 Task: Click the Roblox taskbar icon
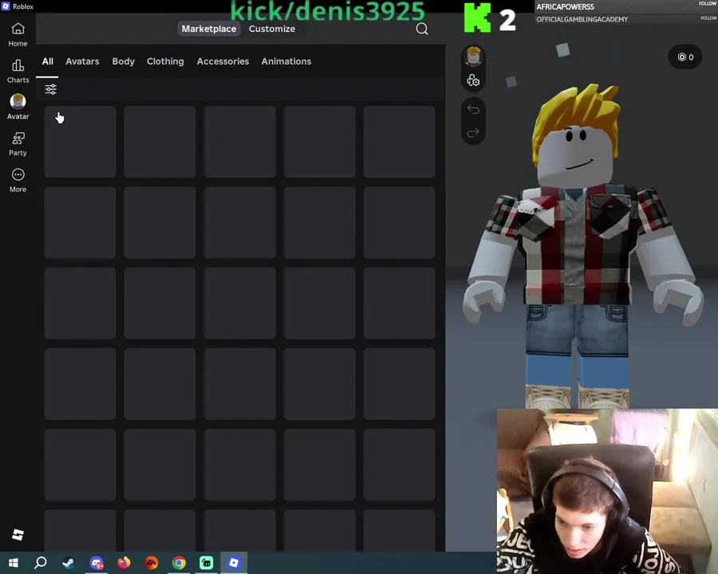tap(234, 563)
